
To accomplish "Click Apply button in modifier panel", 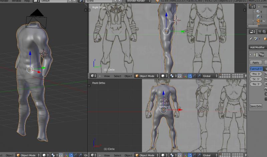I will [x=256, y=62].
